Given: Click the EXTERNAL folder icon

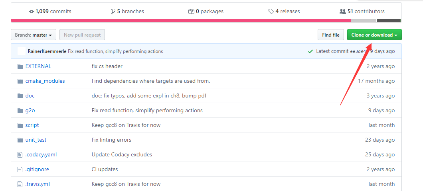Looking at the screenshot, I should pos(20,66).
